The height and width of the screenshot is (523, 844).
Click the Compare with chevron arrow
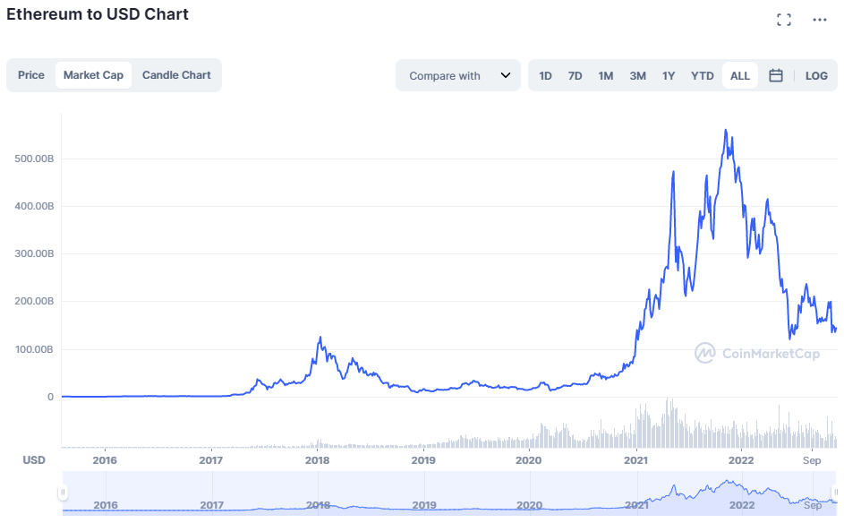pyautogui.click(x=506, y=76)
